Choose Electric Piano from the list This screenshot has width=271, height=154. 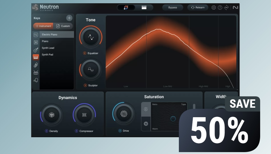click(57, 35)
